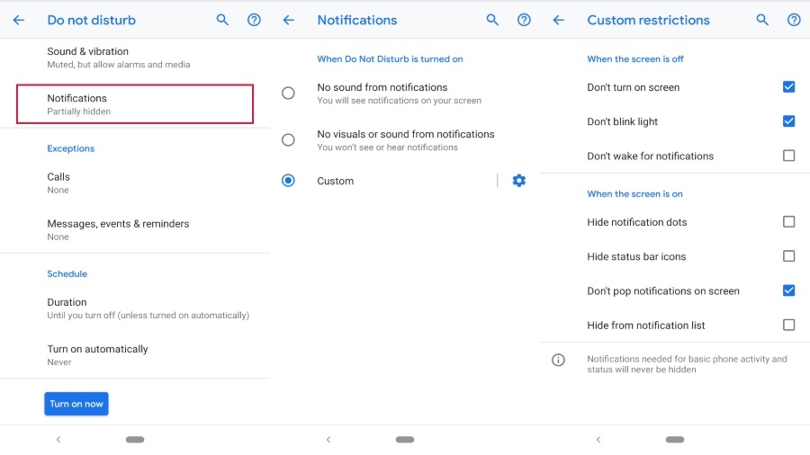Select No visuals or sound radio button
Image resolution: width=810 pixels, height=455 pixels.
[x=288, y=139]
